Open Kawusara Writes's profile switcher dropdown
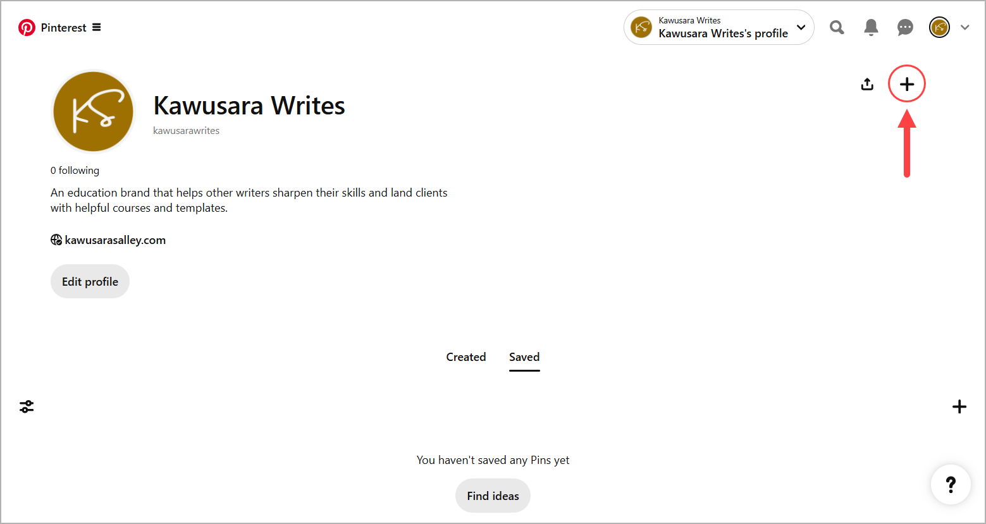 pyautogui.click(x=719, y=27)
